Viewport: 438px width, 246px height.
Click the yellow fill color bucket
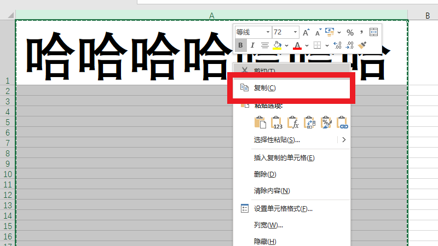pos(277,45)
